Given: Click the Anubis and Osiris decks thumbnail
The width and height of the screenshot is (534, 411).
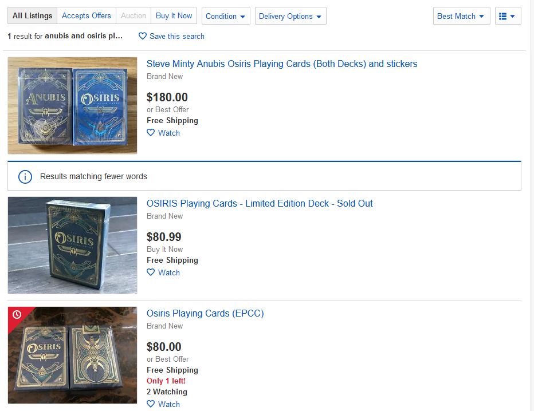Looking at the screenshot, I should pos(72,105).
